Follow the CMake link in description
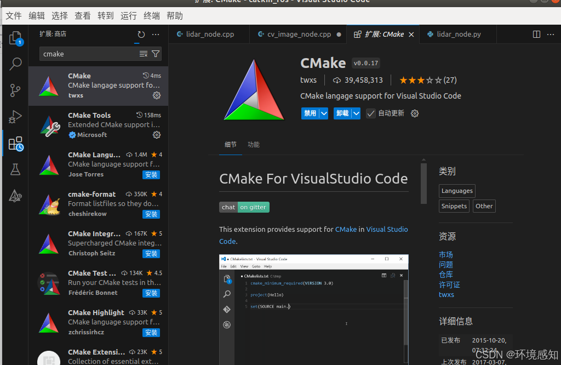The width and height of the screenshot is (561, 365). coord(346,230)
